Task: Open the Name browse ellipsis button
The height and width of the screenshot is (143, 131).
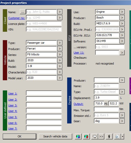Action: [x=23, y=12]
